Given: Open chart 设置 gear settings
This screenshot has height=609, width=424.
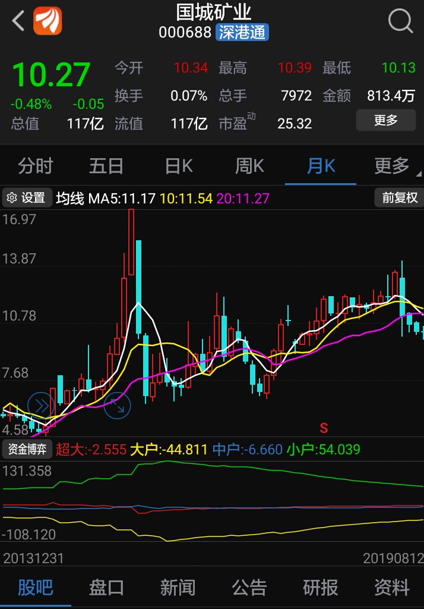Looking at the screenshot, I should tap(27, 197).
